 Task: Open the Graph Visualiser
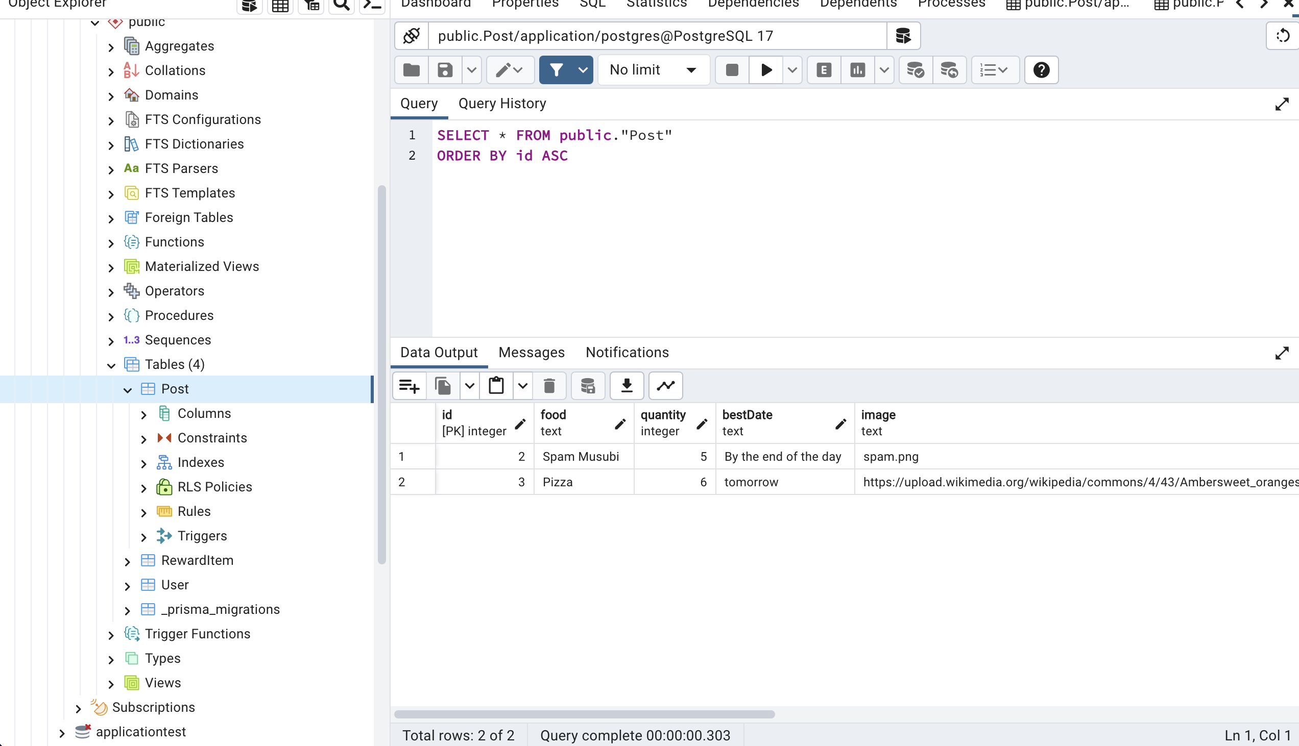(x=666, y=385)
